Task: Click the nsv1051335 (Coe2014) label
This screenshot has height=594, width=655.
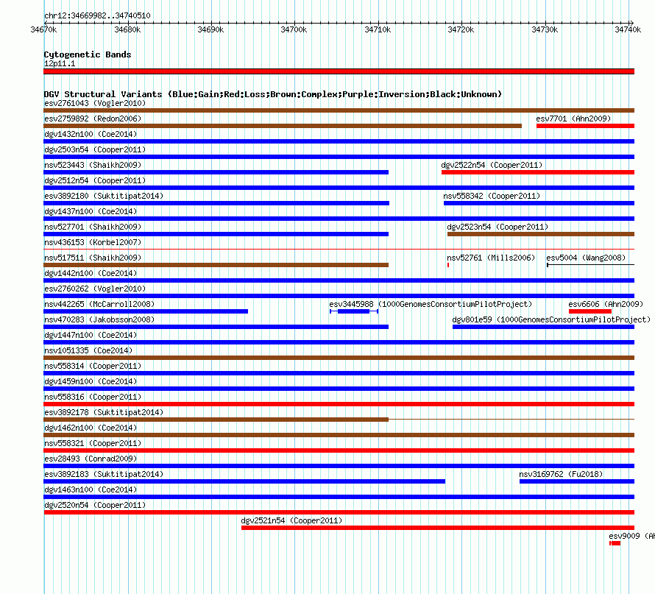Action: (88, 350)
